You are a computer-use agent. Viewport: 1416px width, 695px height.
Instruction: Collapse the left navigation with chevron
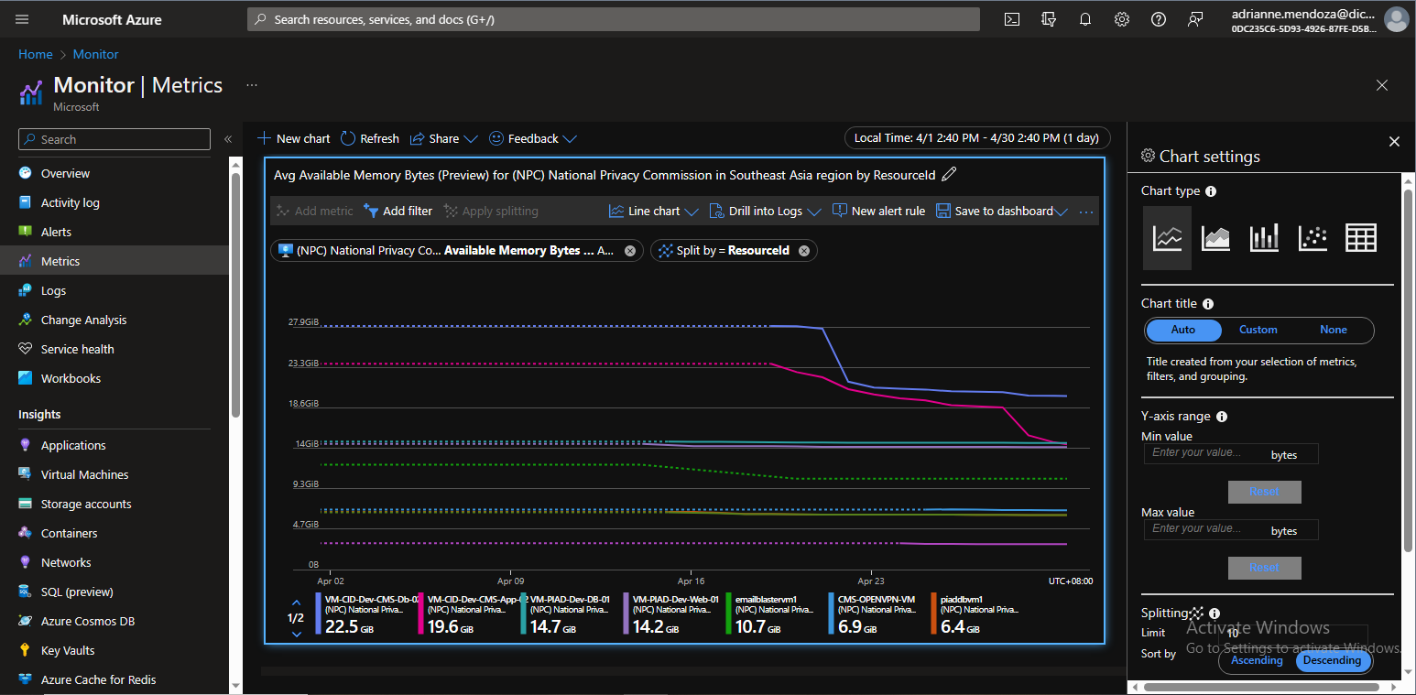tap(228, 139)
